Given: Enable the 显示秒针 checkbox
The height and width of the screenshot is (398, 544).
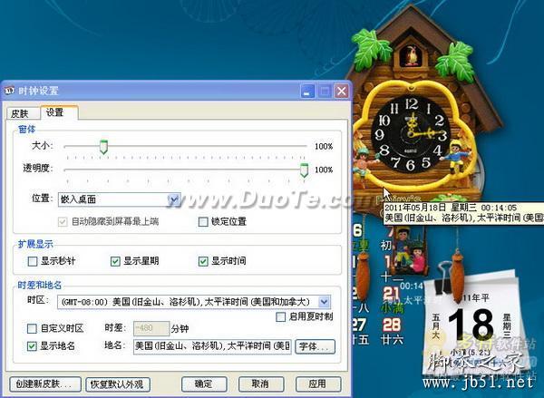Looking at the screenshot, I should pyautogui.click(x=33, y=261).
